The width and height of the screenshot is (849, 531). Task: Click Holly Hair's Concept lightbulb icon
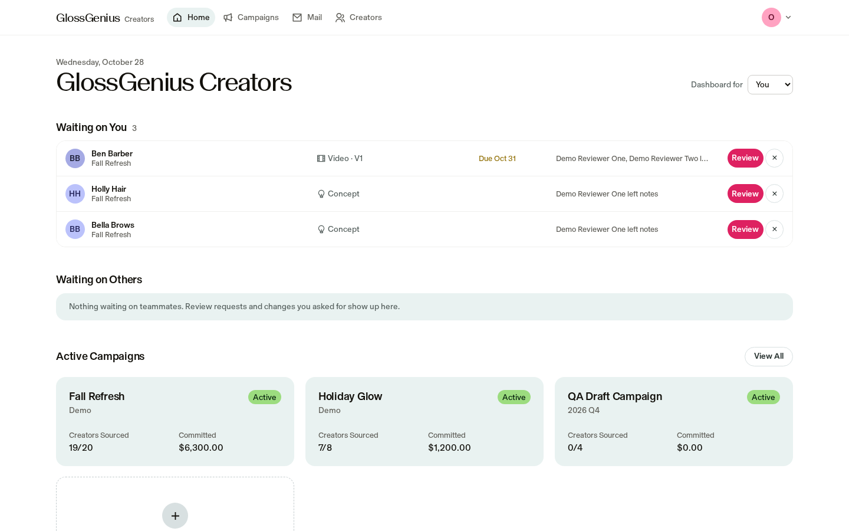coord(321,194)
